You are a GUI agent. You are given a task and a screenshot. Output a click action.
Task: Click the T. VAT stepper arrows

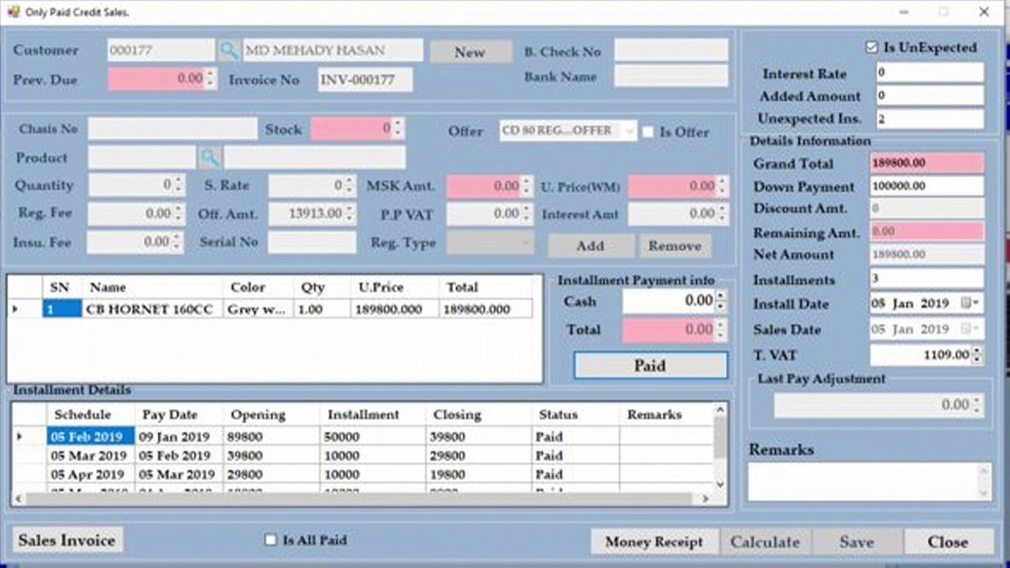(976, 355)
